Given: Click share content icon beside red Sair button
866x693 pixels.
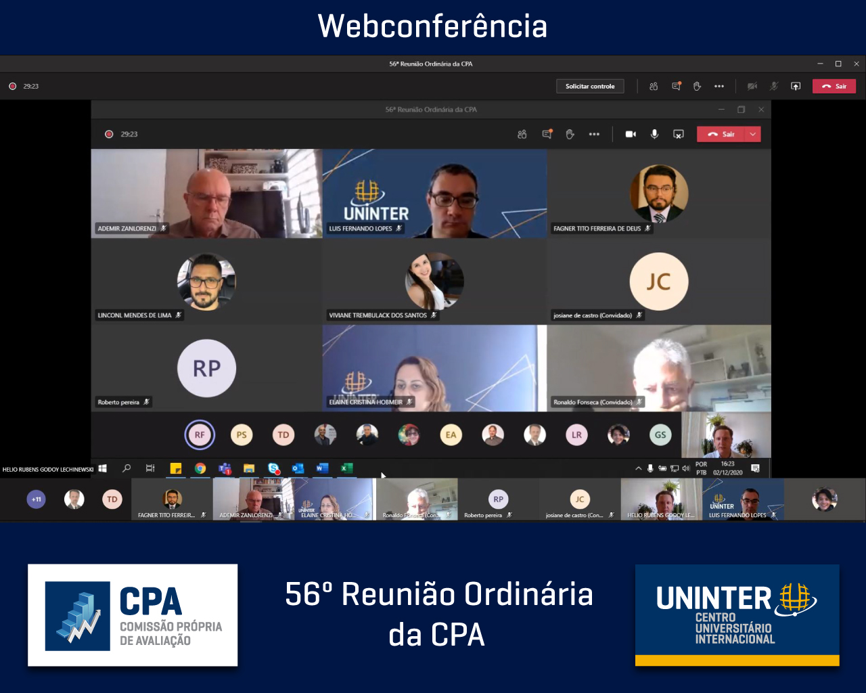Looking at the screenshot, I should 796,86.
